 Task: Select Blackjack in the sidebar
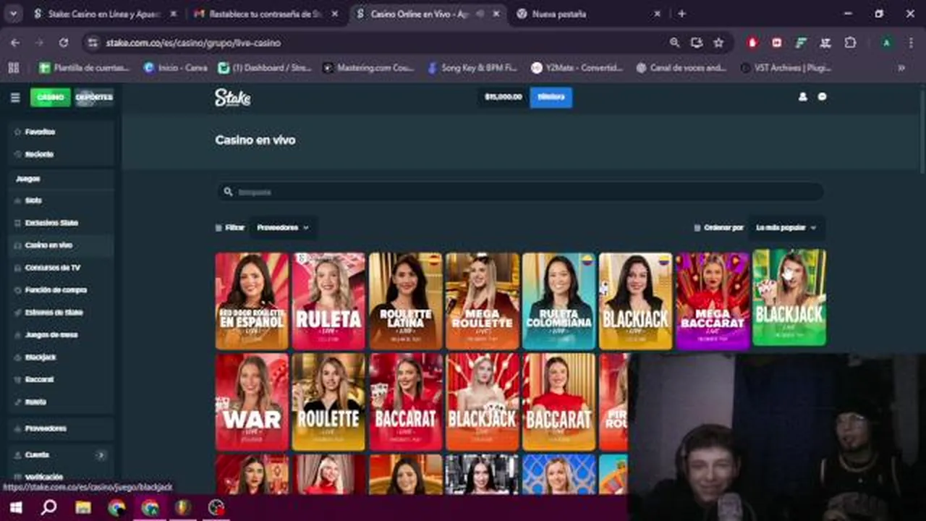(x=61, y=357)
